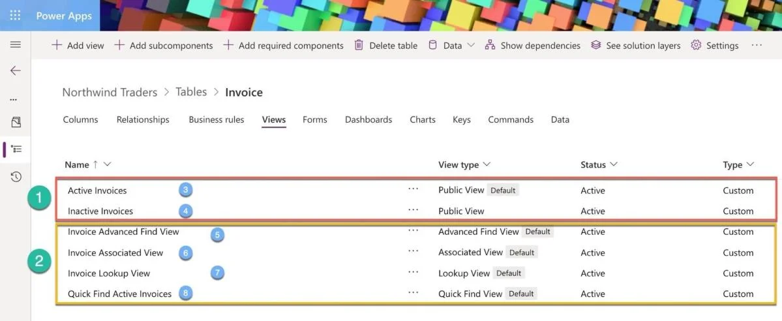
Task: Open the command bar overflow ellipsis
Action: (757, 45)
